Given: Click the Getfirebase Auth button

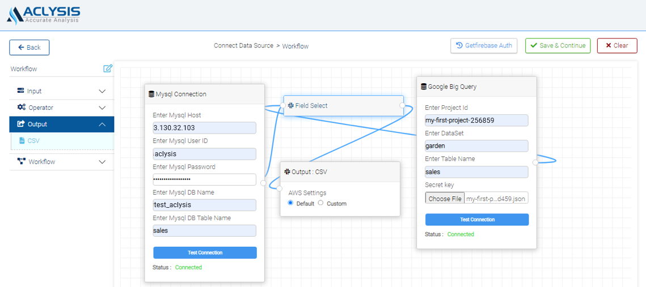Looking at the screenshot, I should (x=483, y=46).
